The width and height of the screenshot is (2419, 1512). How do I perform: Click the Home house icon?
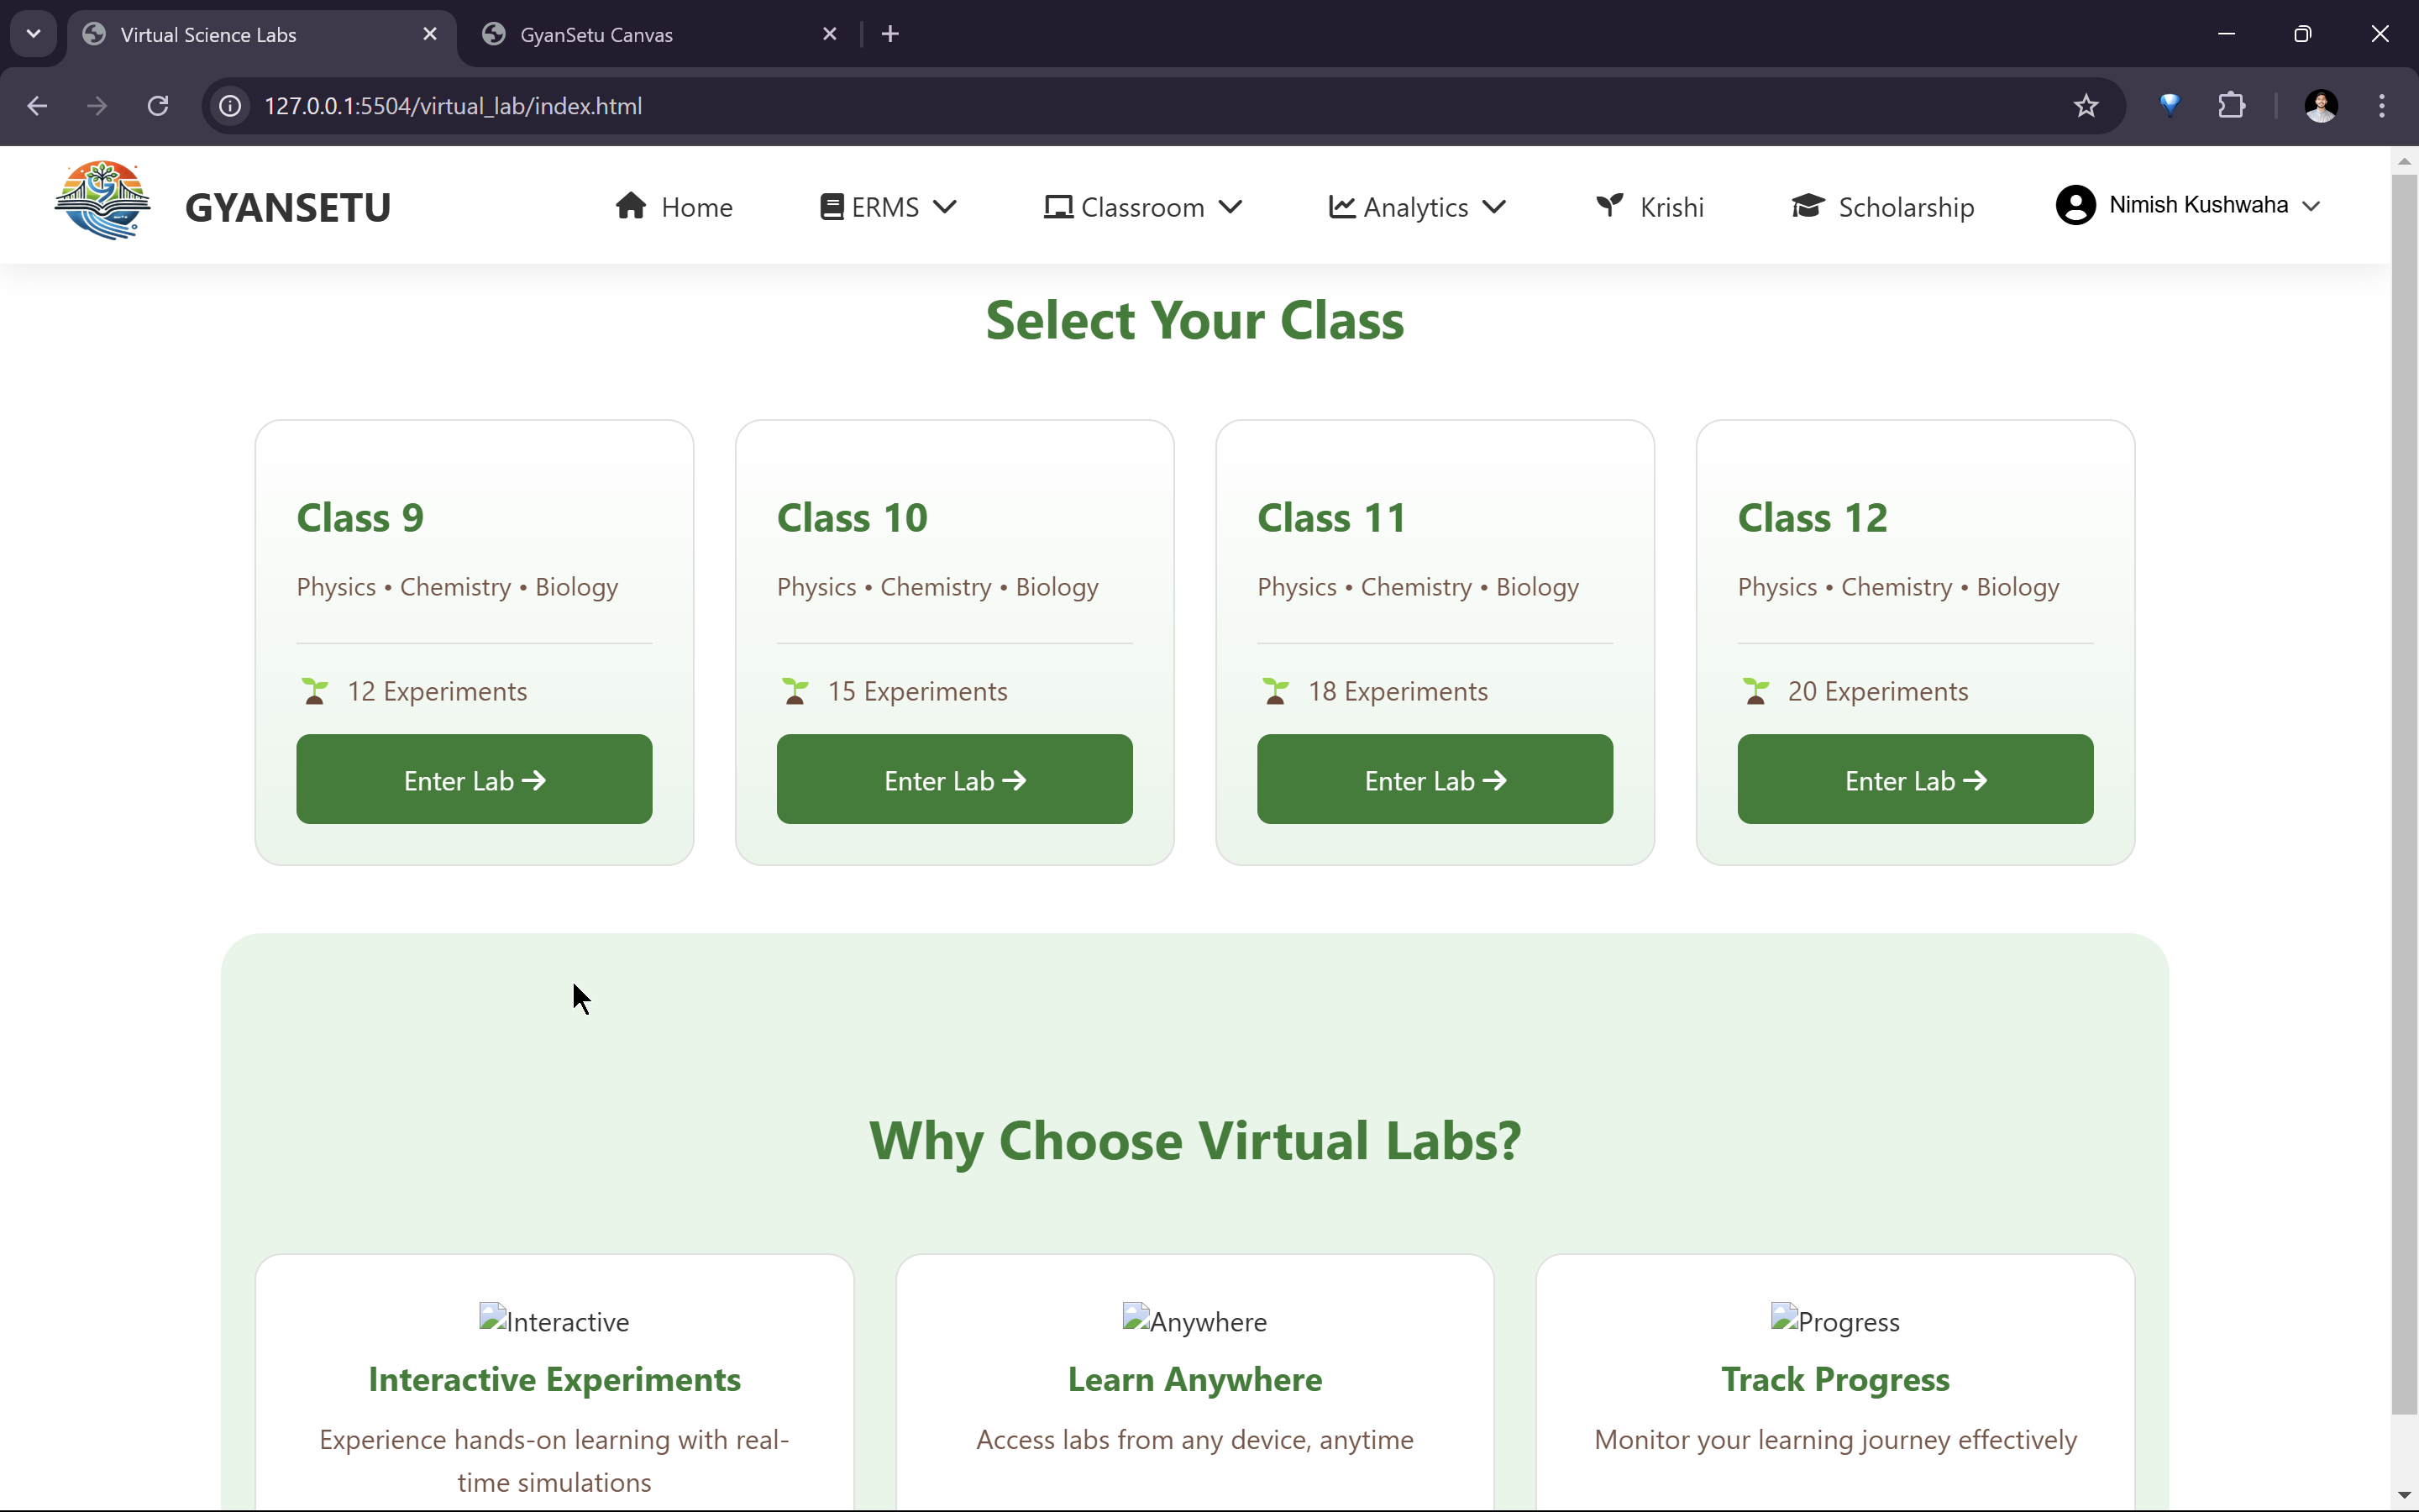[x=631, y=206]
